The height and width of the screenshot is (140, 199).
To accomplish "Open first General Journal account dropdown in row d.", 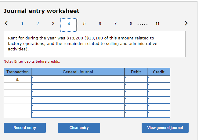I will click(78, 79).
